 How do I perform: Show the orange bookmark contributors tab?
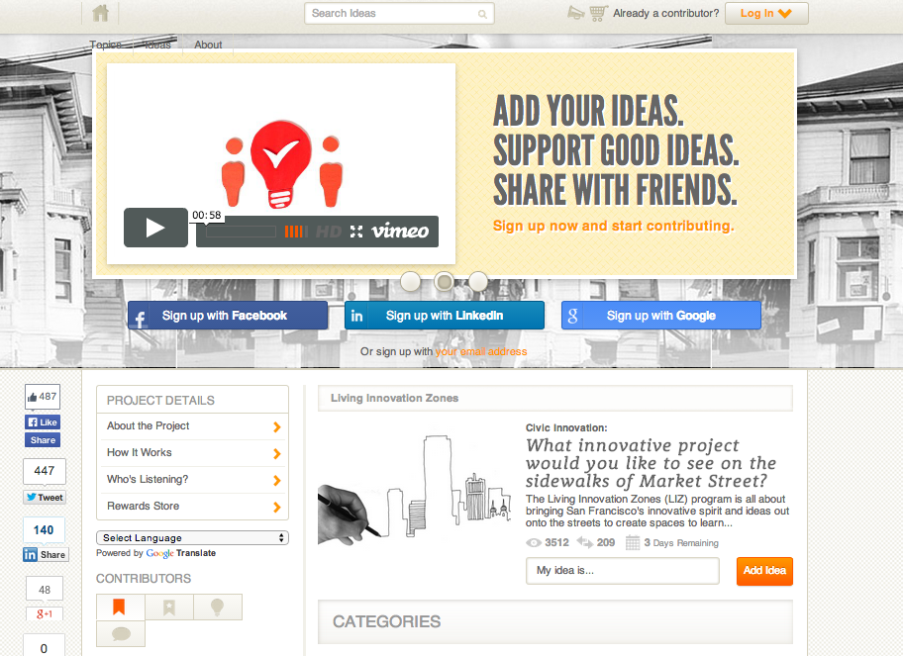[121, 608]
